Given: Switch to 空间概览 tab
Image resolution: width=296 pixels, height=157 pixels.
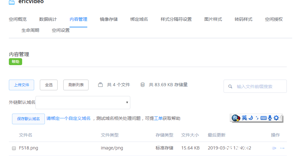Looking at the screenshot, I should (18, 19).
